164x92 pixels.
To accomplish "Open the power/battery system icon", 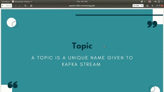I will [159, 2].
